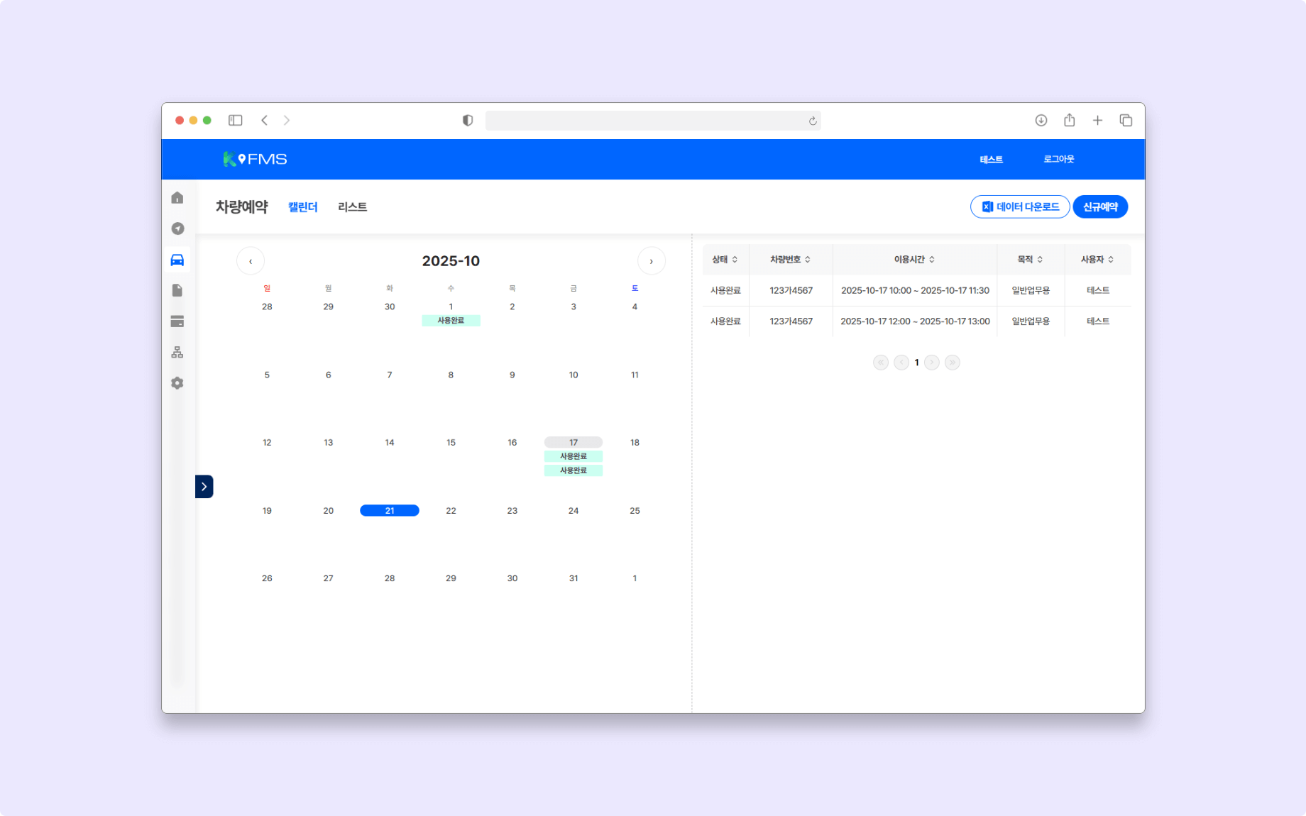Select the 캘린더 tab

coord(302,206)
